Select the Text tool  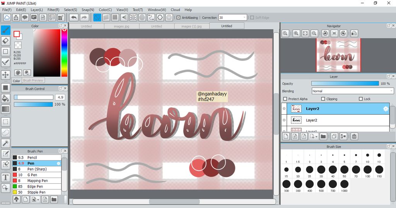[5, 178]
